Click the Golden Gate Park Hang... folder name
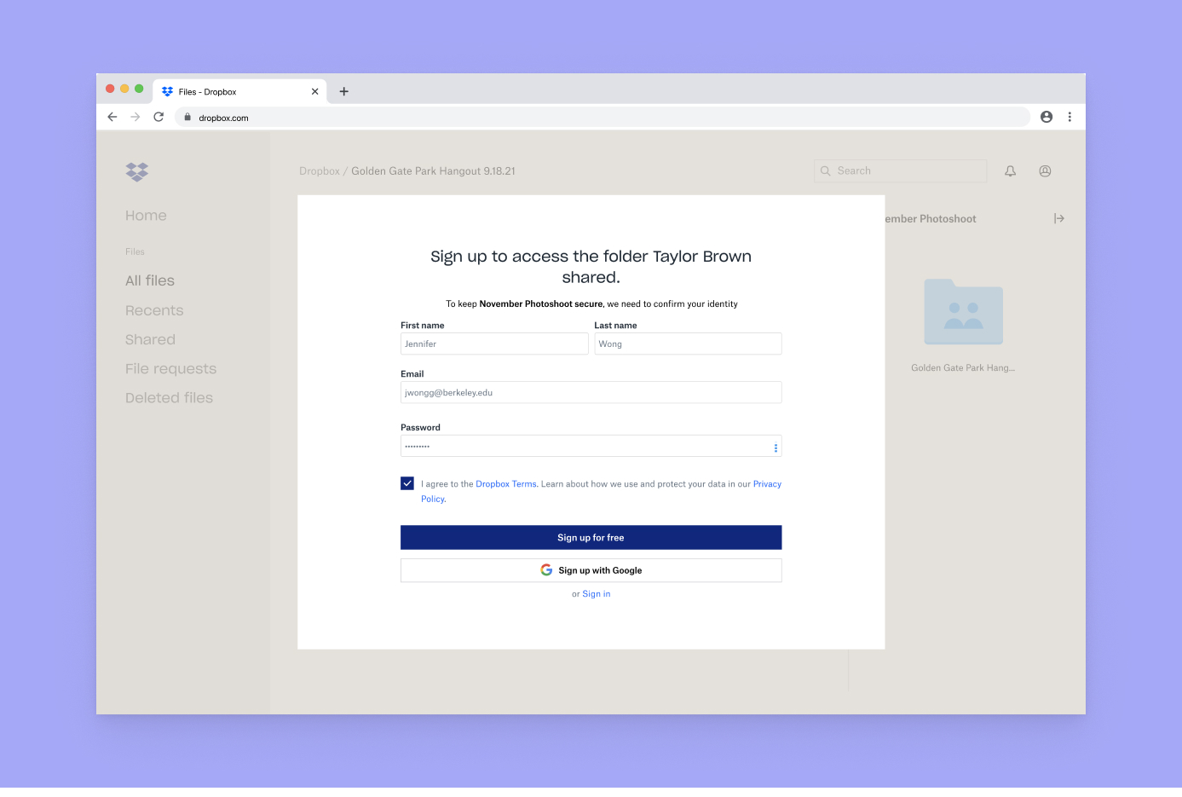 [963, 368]
